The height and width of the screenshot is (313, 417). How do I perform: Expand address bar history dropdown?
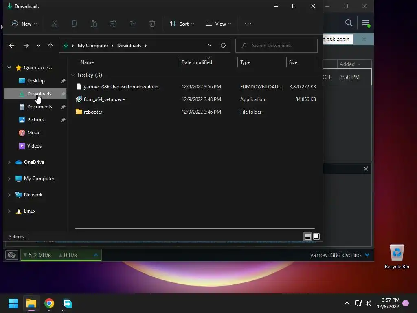pyautogui.click(x=210, y=46)
